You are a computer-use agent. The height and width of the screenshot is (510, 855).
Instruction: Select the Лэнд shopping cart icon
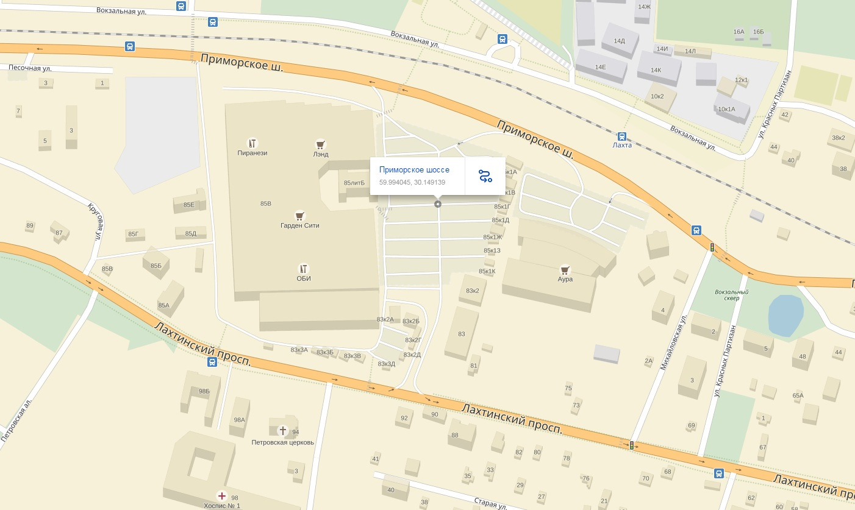[320, 144]
